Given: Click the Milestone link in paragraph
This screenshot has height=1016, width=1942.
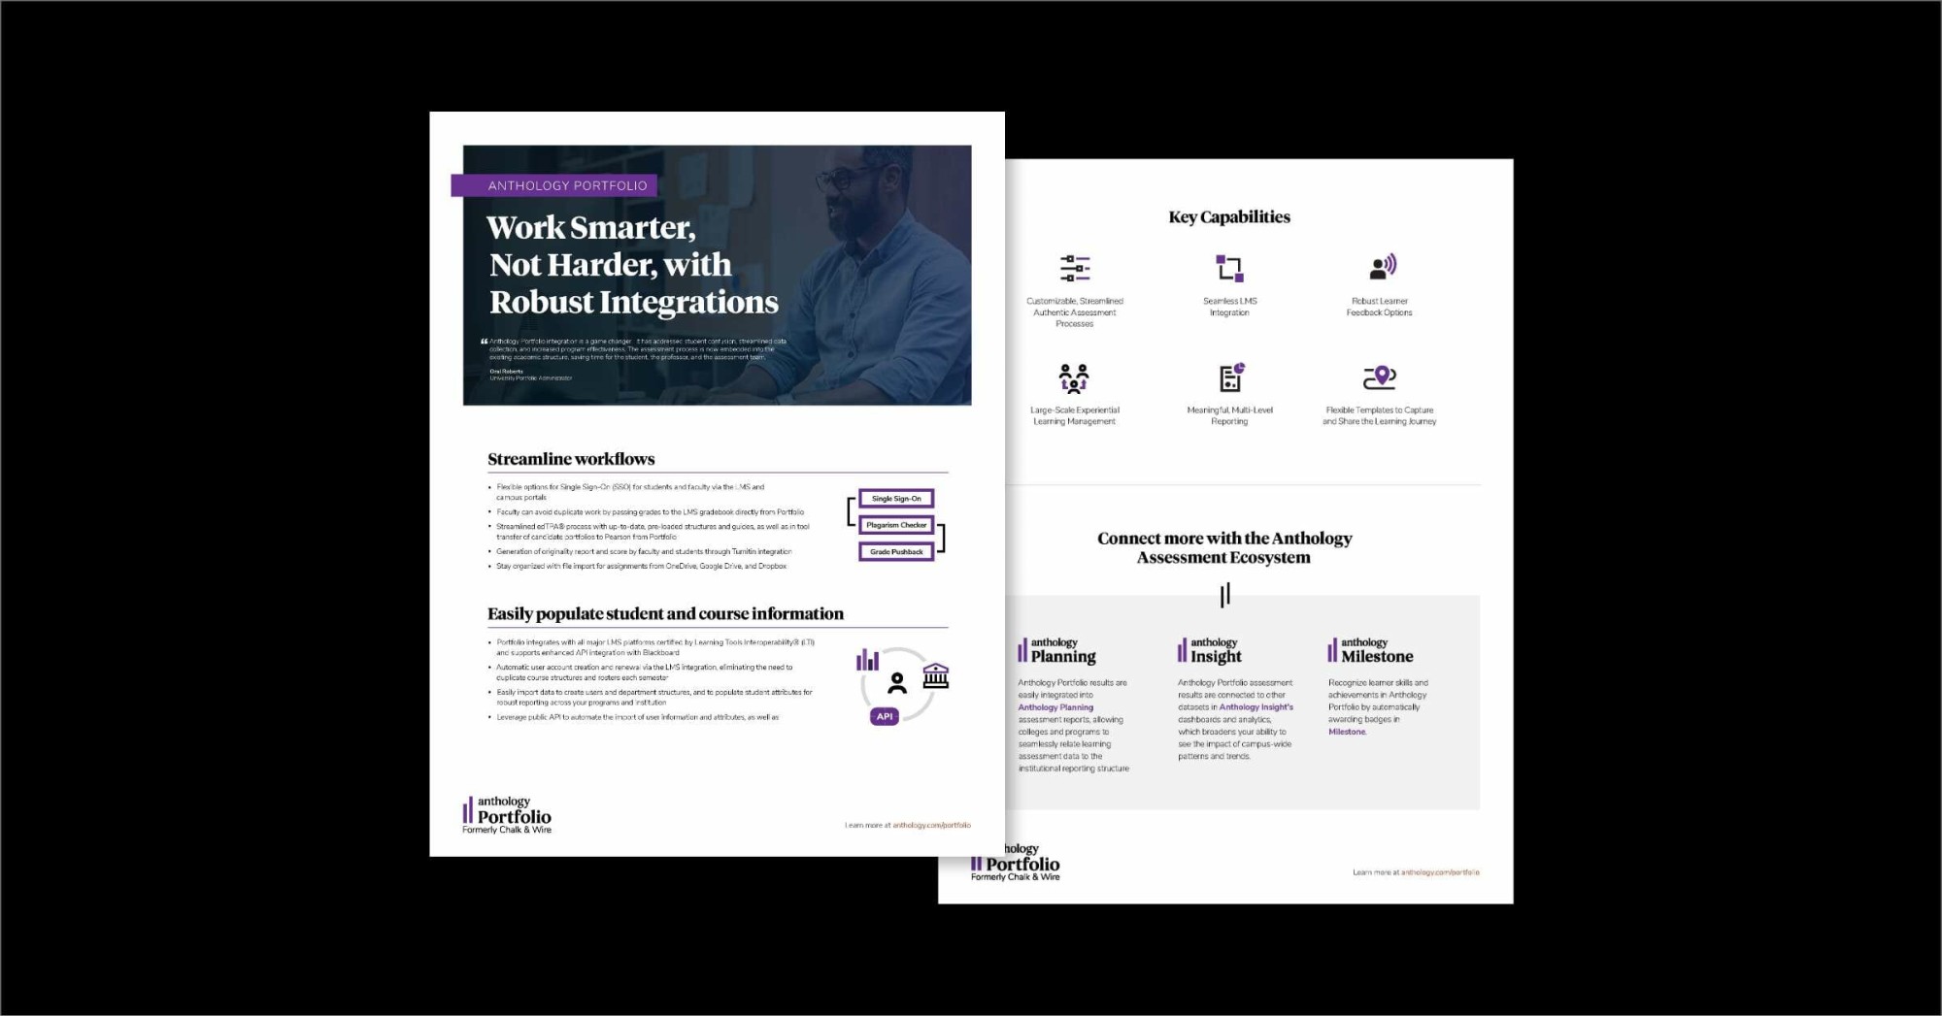Looking at the screenshot, I should [1347, 732].
